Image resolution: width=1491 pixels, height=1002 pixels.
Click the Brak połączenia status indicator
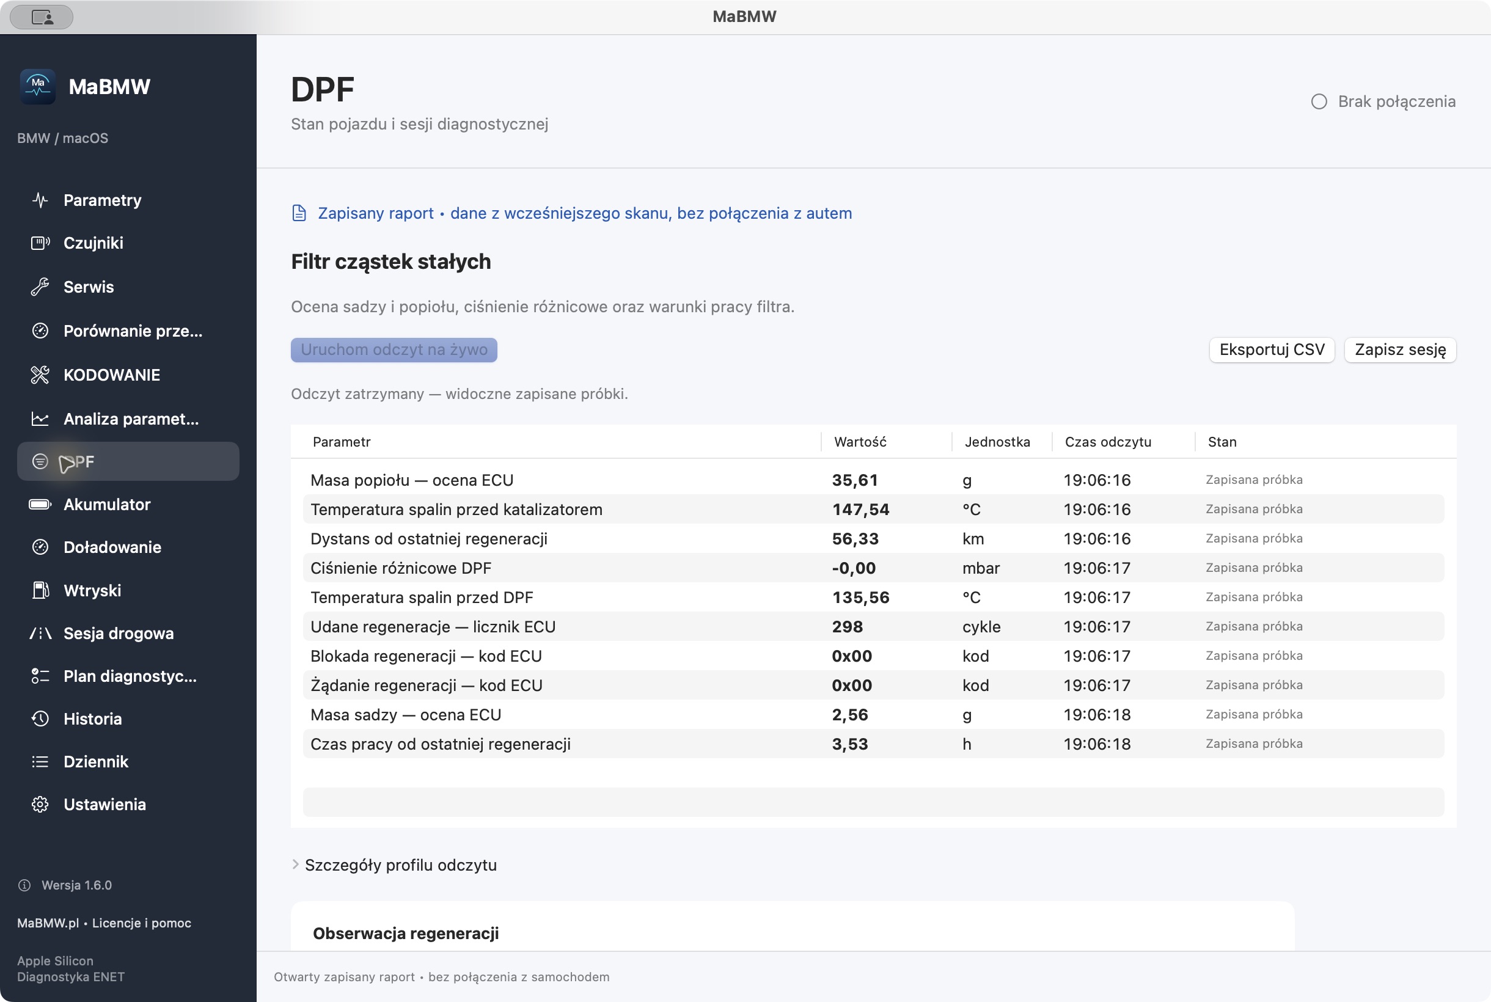1383,101
